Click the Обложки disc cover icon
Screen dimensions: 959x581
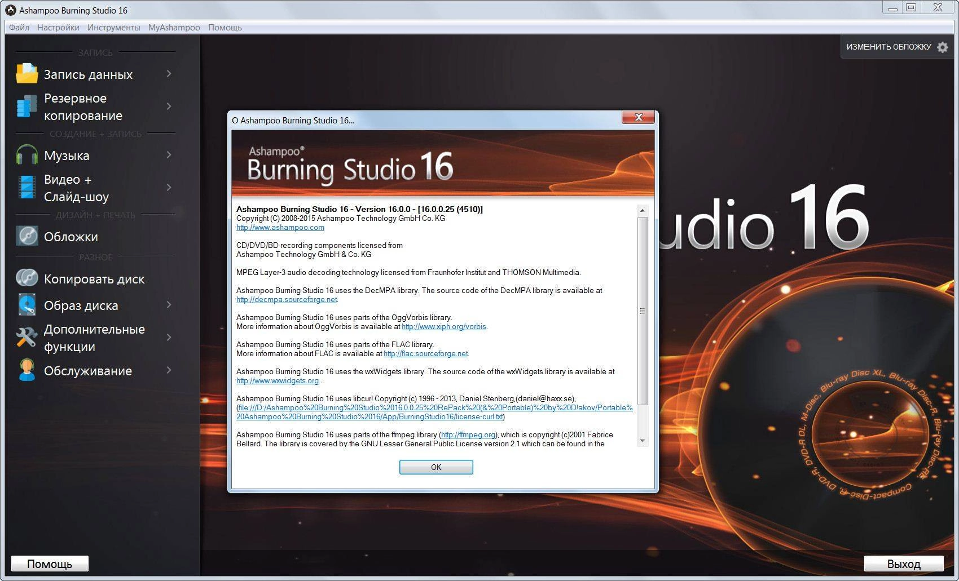(x=27, y=236)
